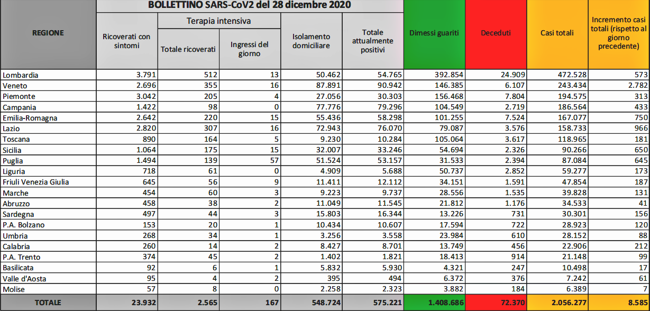
Task: Click the Terapia intensiva group header
Action: [219, 21]
